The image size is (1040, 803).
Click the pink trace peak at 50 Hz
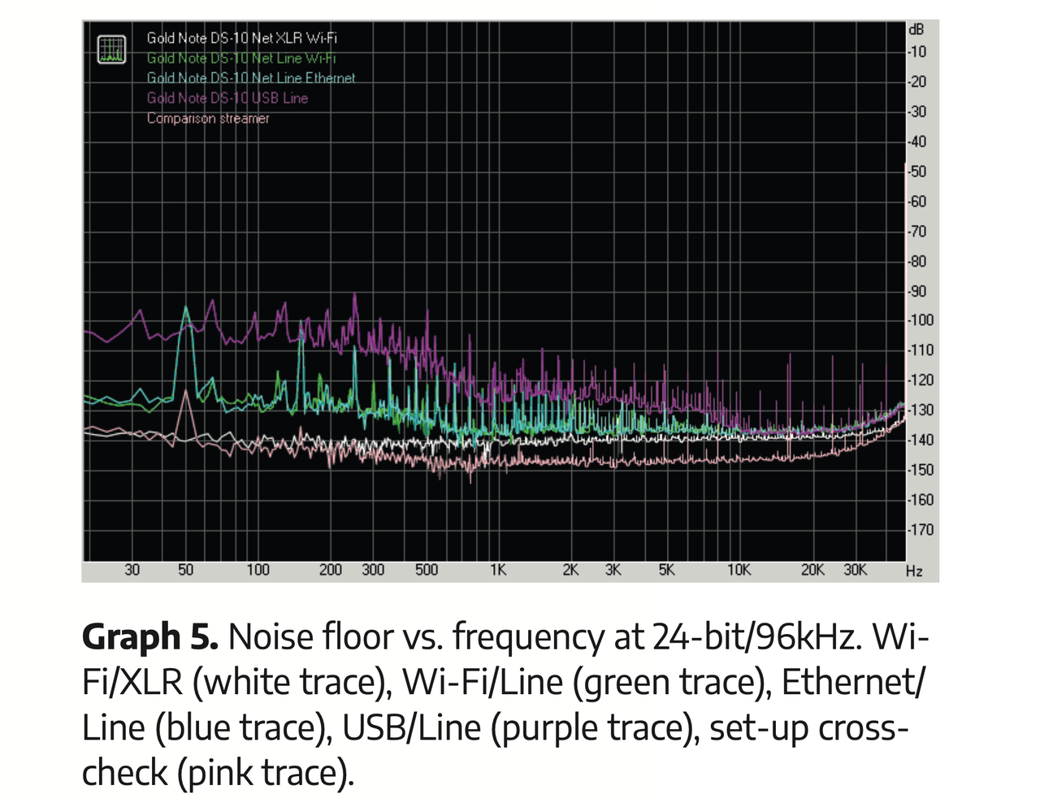tap(186, 393)
